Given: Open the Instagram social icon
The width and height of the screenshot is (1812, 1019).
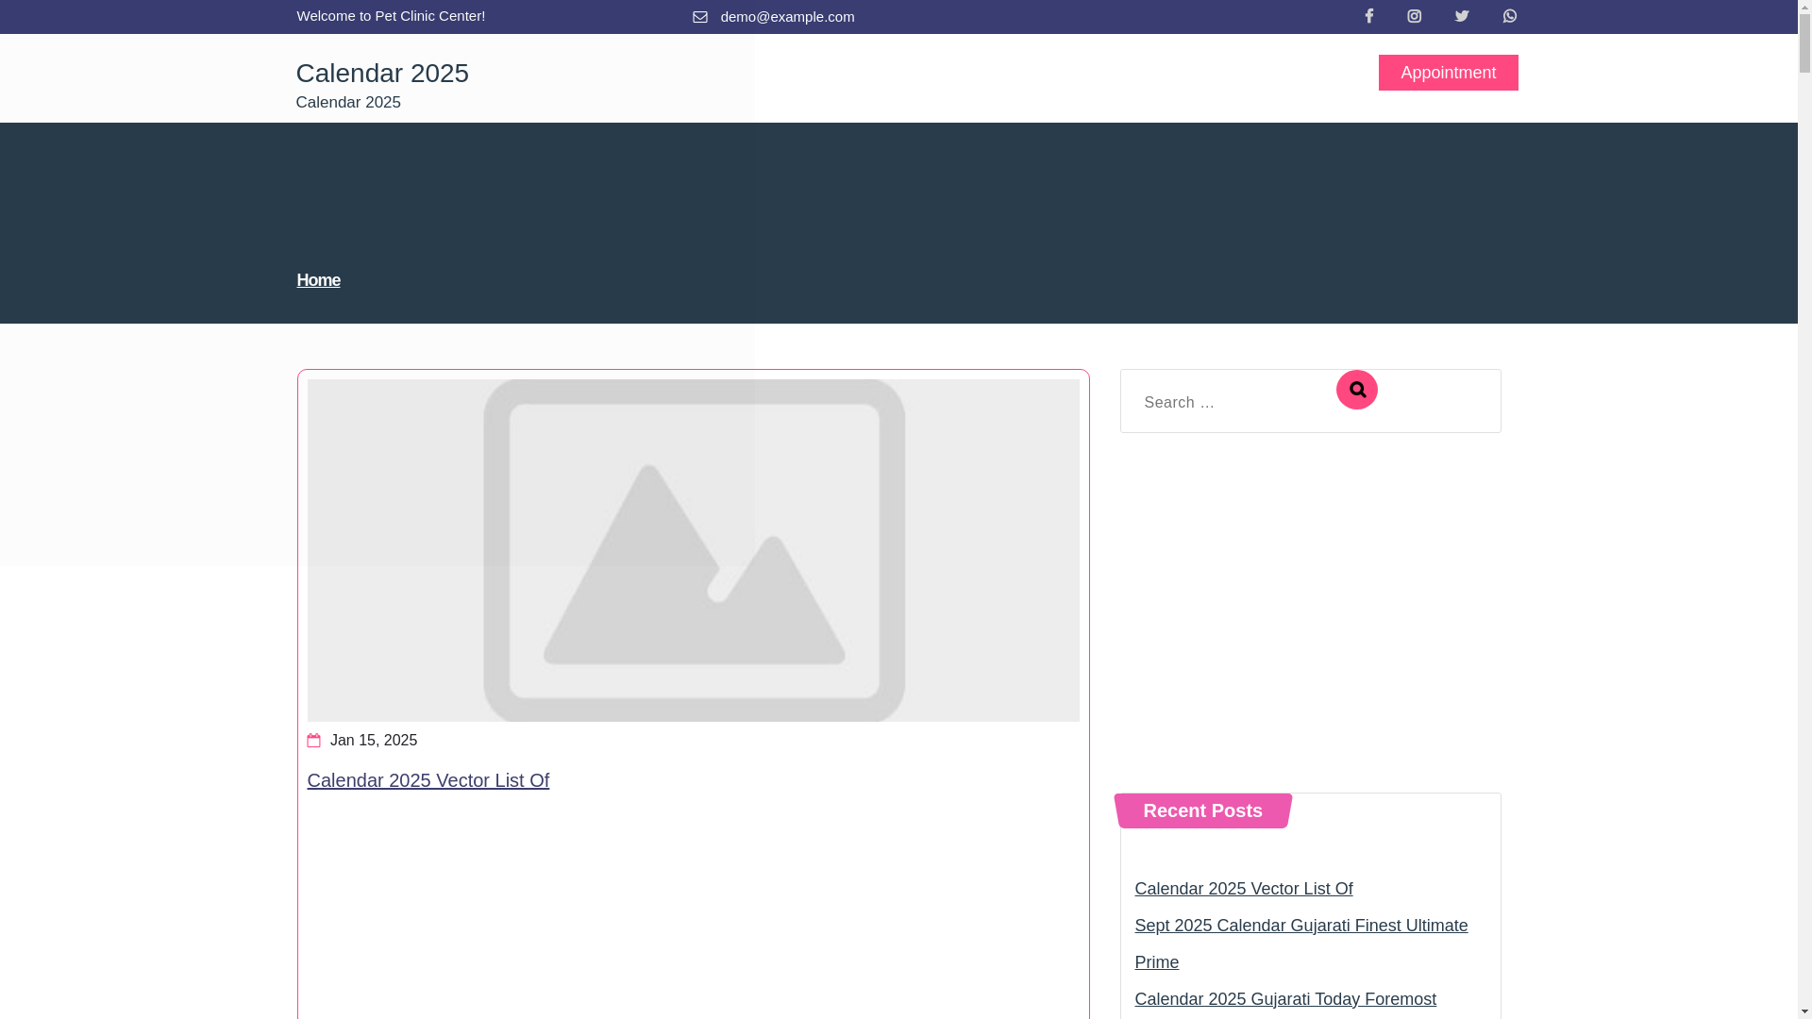Looking at the screenshot, I should 1414,16.
